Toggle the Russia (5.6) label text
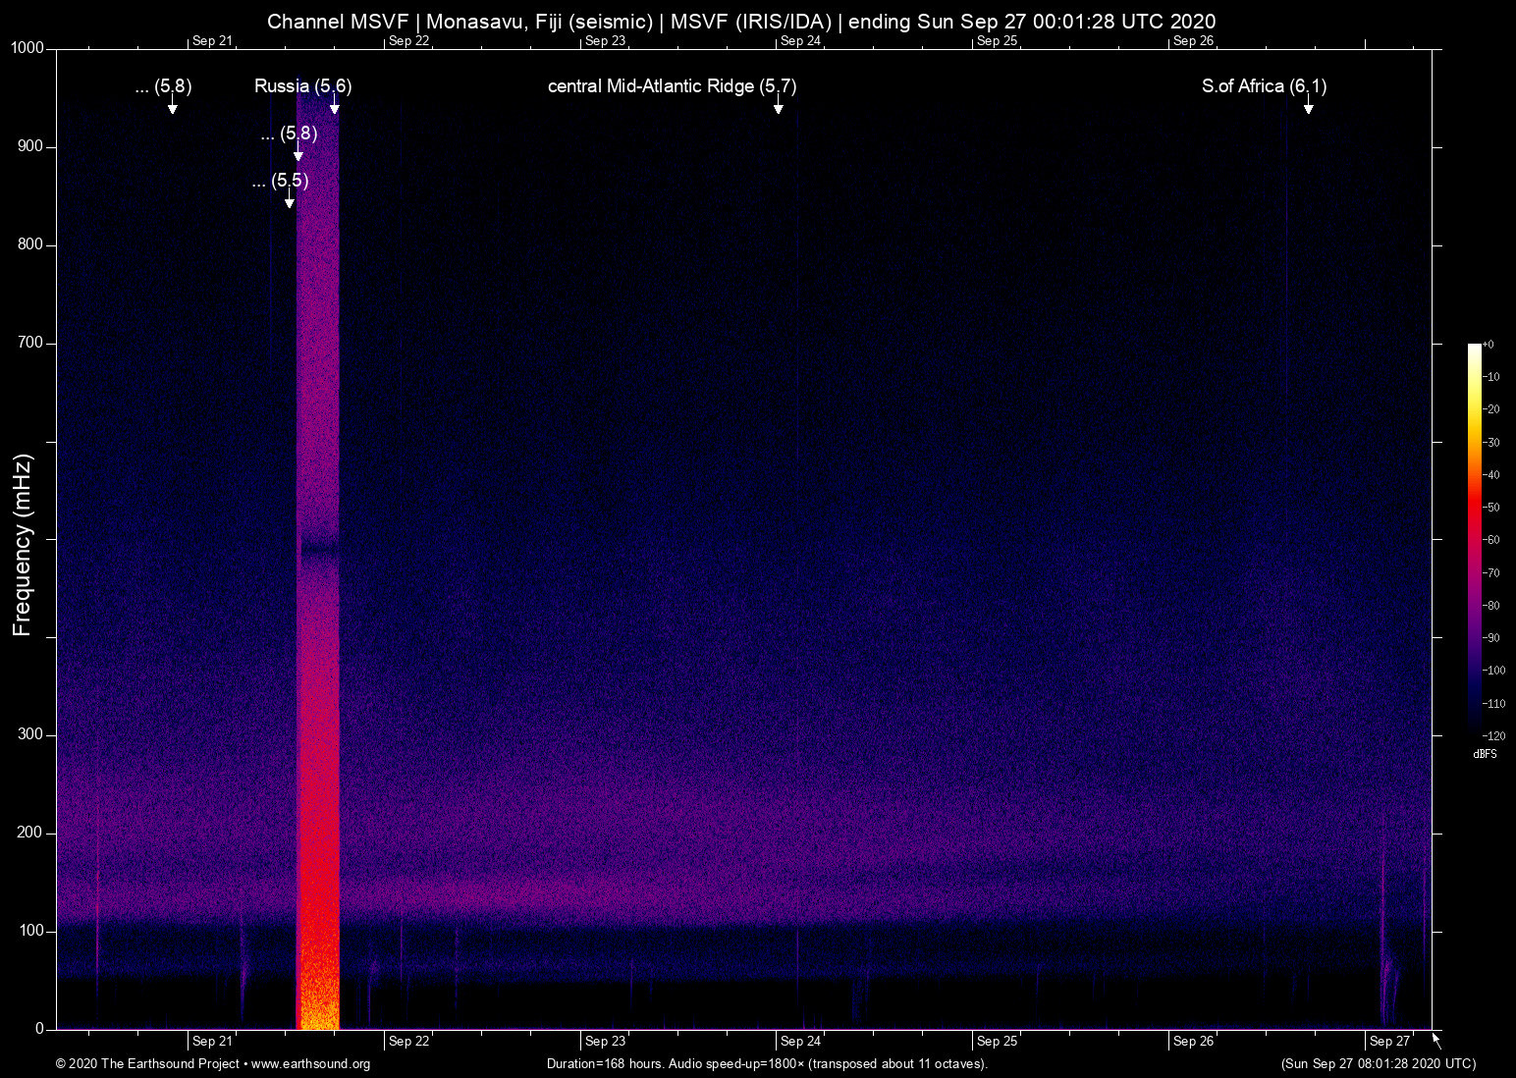This screenshot has height=1078, width=1516. pos(303,86)
